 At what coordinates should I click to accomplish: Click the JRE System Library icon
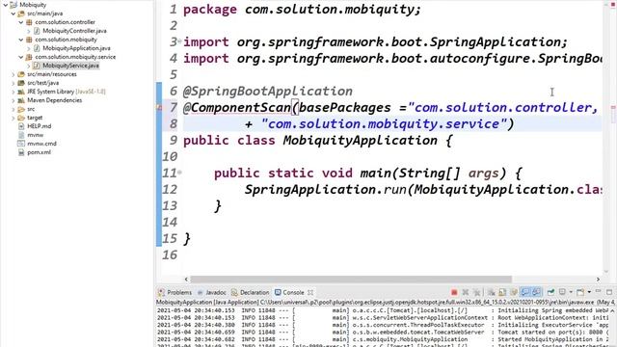tap(21, 92)
